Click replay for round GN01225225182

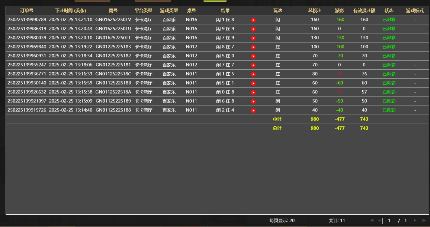[253, 56]
